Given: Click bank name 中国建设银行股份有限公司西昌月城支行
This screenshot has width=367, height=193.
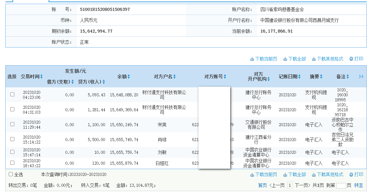Looking at the screenshot, I should tap(299, 20).
